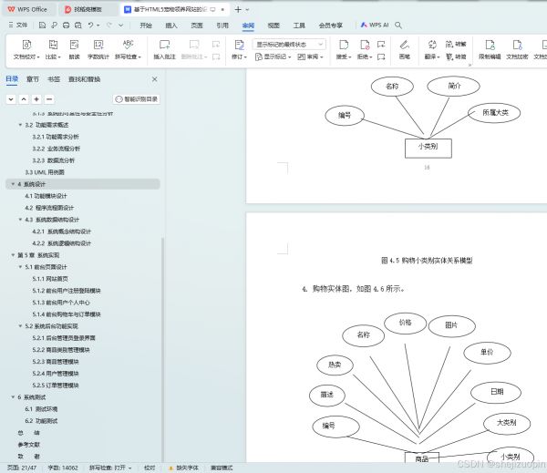Switch to 视图 ribbon tab
The width and height of the screenshot is (547, 473).
[273, 26]
